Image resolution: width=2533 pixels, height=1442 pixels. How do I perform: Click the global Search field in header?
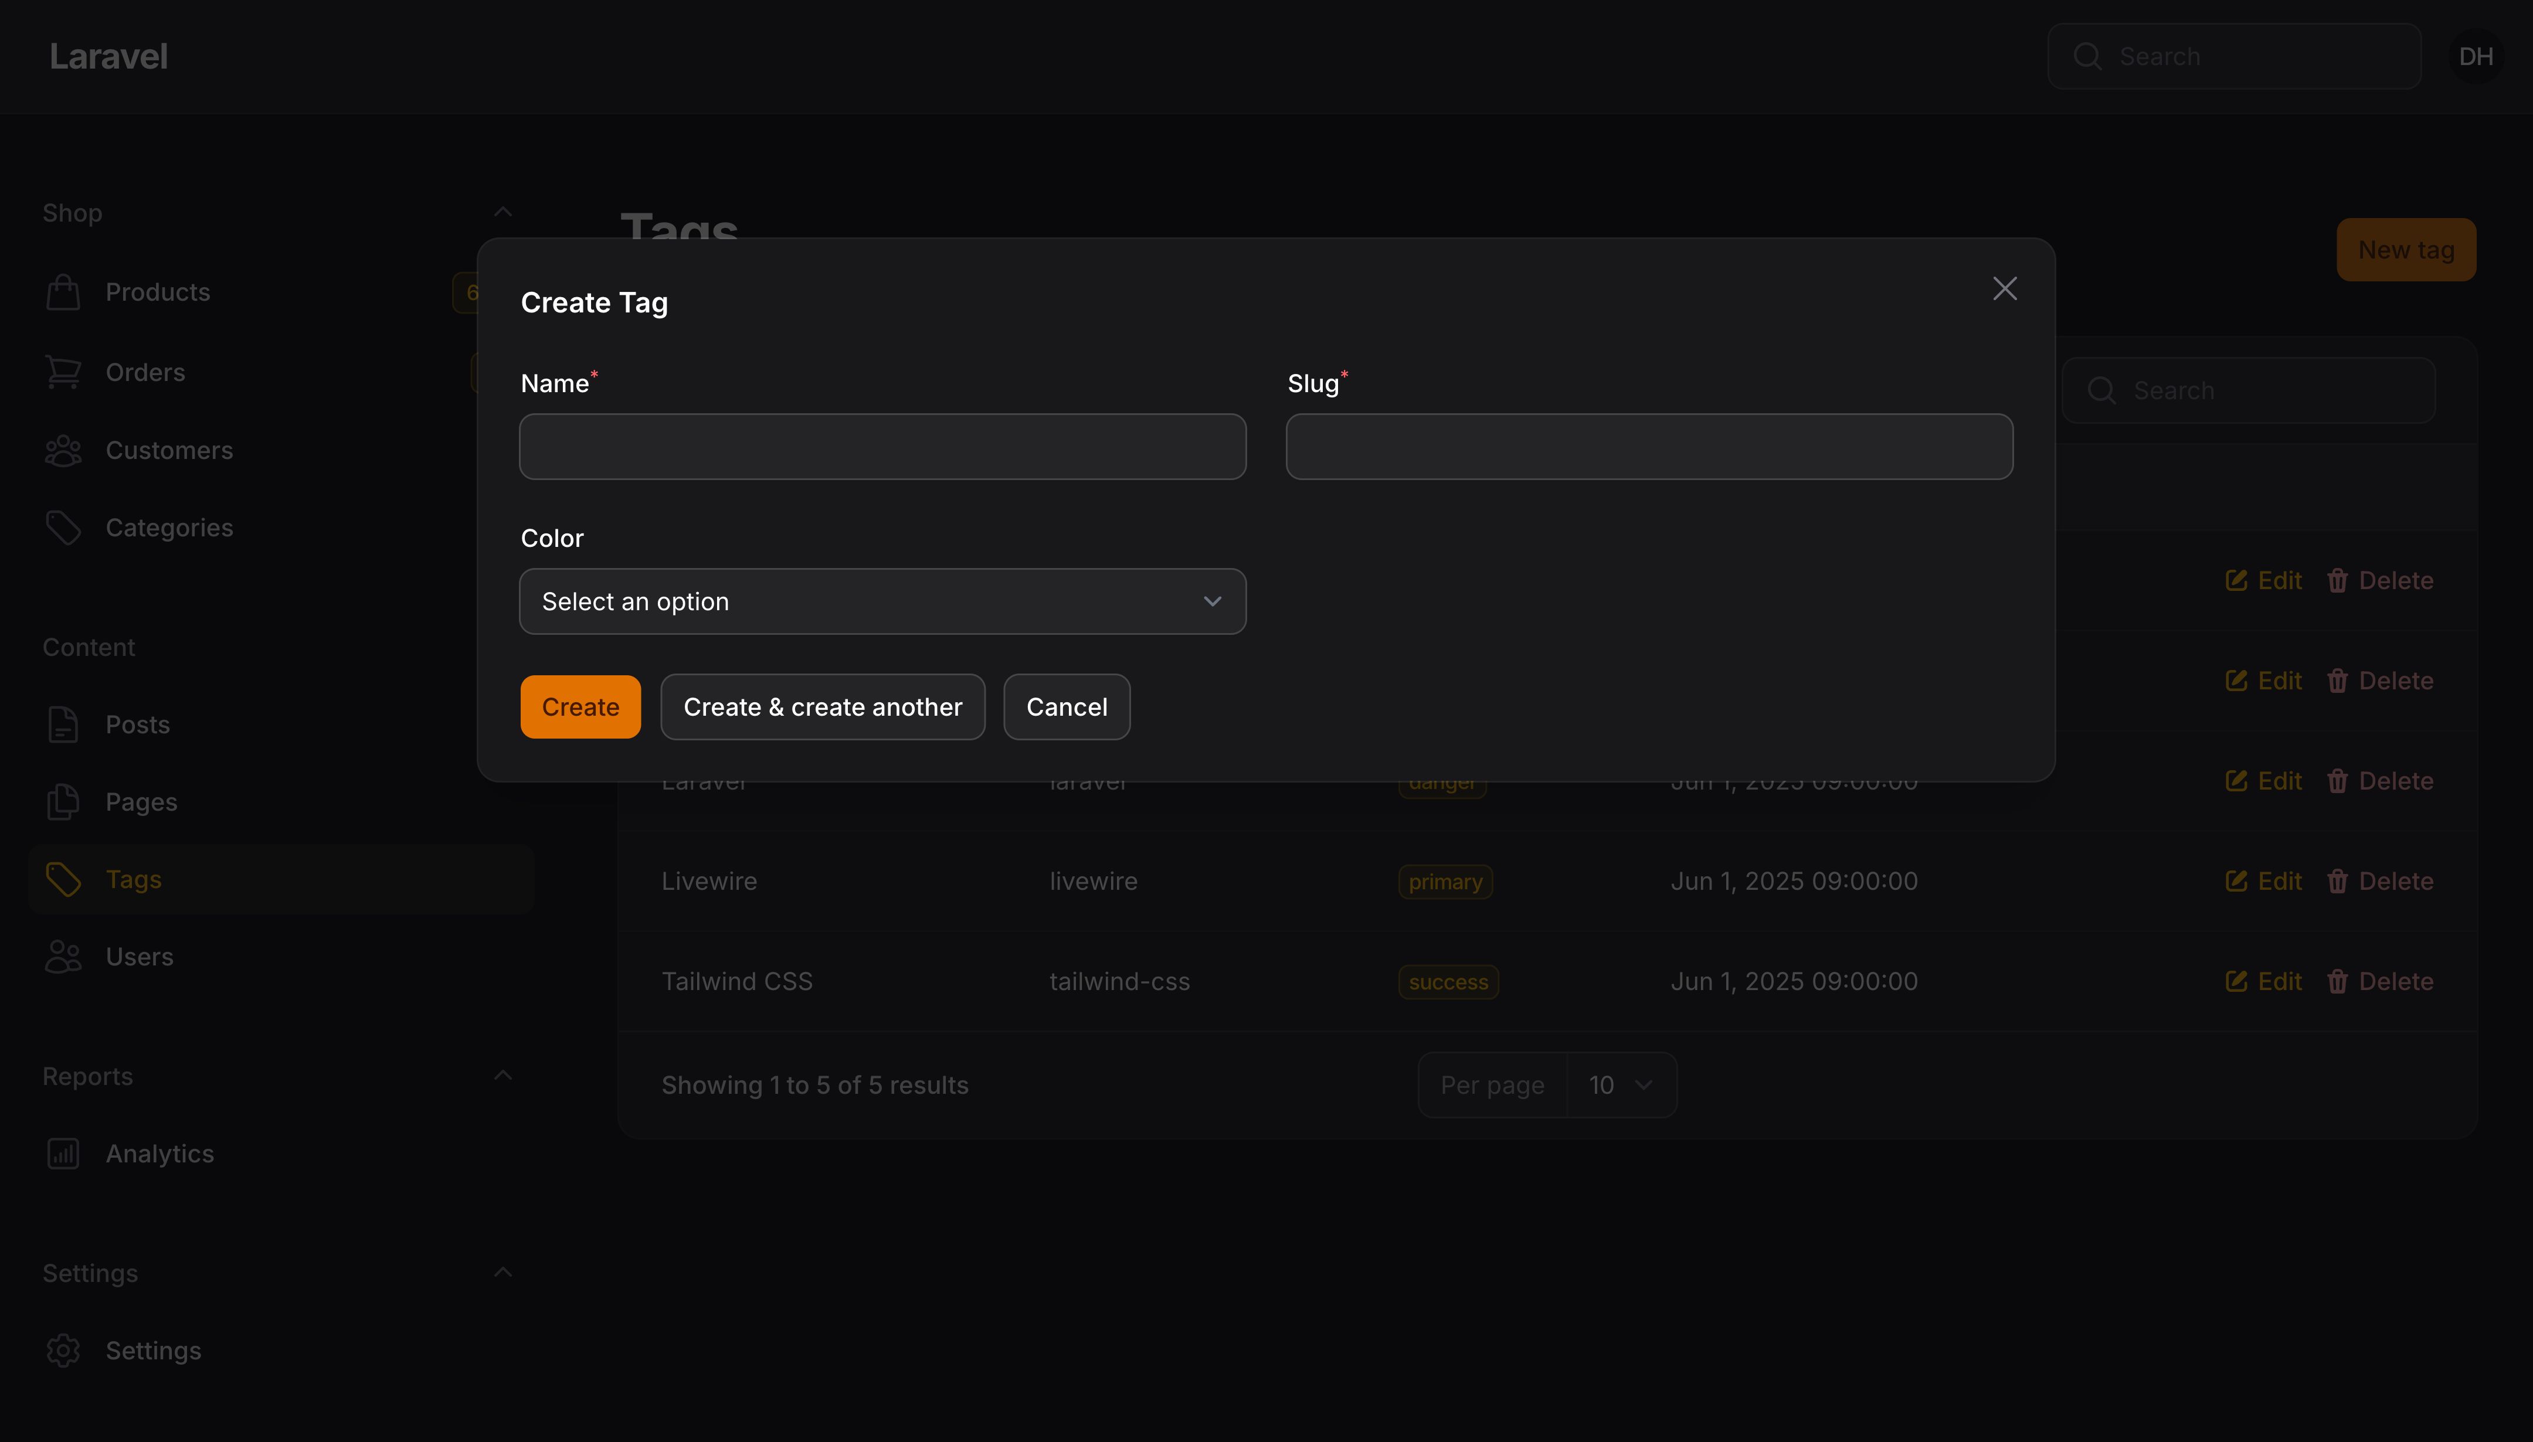click(x=2234, y=56)
